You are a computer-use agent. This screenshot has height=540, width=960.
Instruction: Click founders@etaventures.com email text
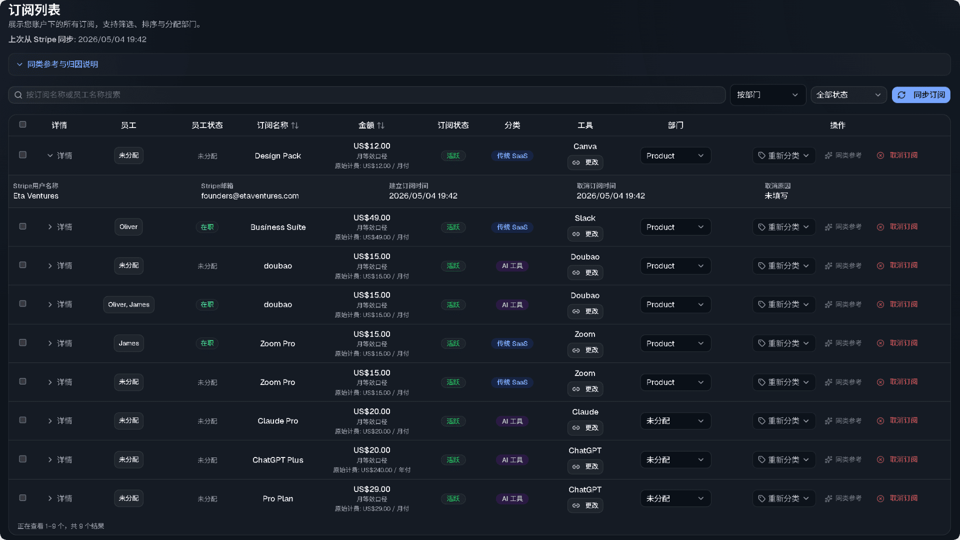[250, 196]
